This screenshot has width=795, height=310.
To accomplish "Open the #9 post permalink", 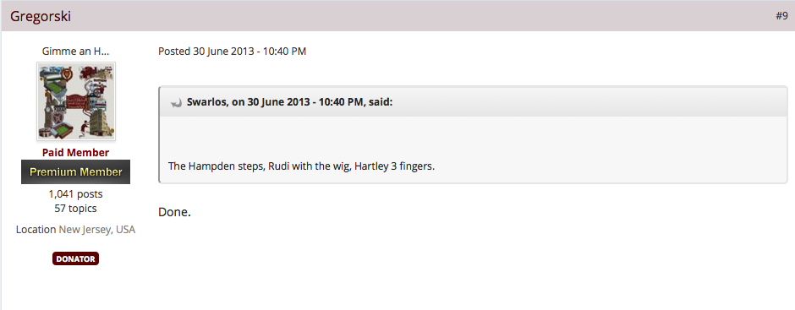I will [781, 16].
